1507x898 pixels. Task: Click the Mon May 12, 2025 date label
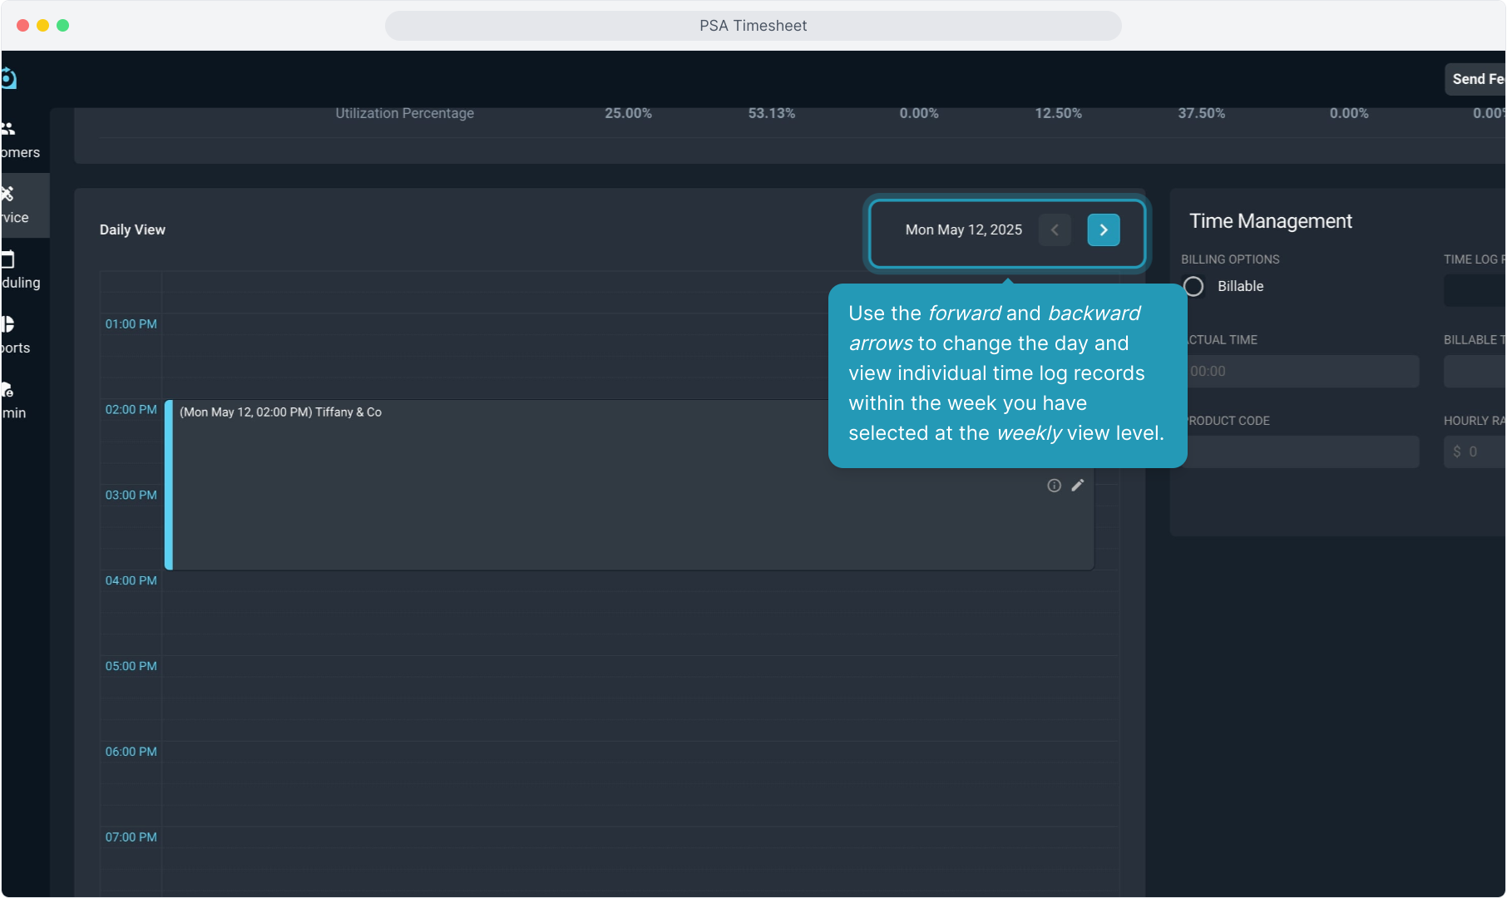coord(963,230)
